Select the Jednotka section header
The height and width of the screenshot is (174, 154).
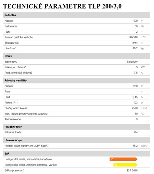click(76, 15)
